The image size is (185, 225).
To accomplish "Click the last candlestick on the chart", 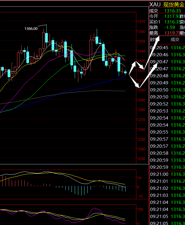I will tap(125, 72).
